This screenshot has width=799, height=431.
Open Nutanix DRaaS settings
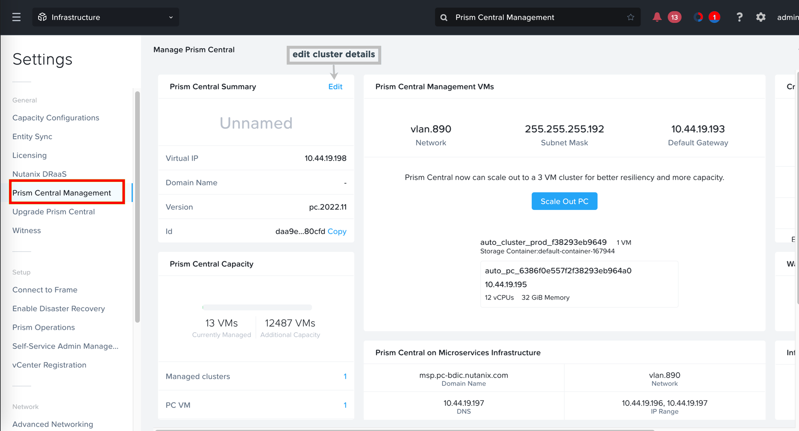click(39, 174)
